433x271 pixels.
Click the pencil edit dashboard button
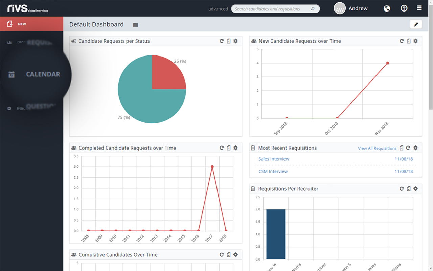click(416, 24)
